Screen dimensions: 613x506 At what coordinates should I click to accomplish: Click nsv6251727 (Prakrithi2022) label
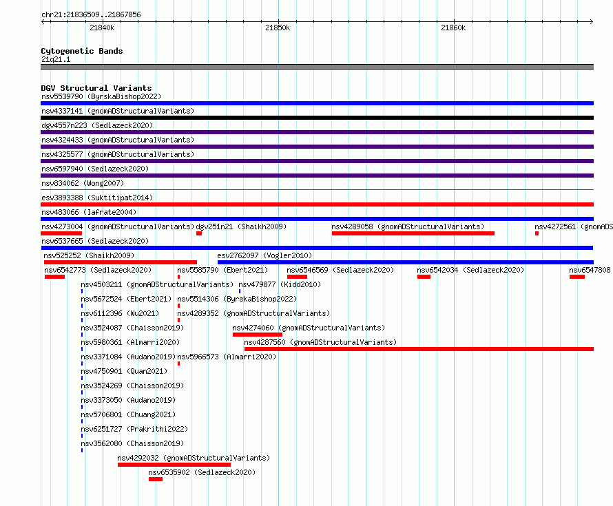tap(134, 429)
